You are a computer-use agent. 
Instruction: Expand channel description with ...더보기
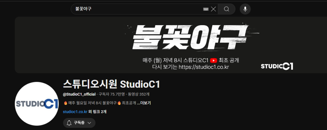tap(144, 103)
